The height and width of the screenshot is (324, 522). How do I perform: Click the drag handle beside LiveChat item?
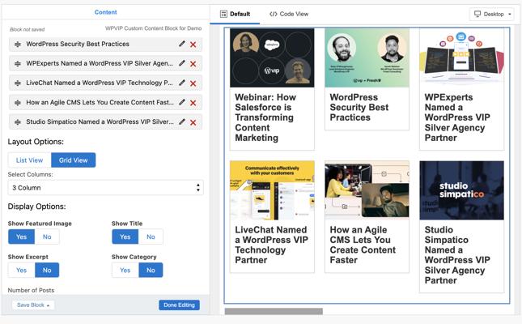coord(18,83)
